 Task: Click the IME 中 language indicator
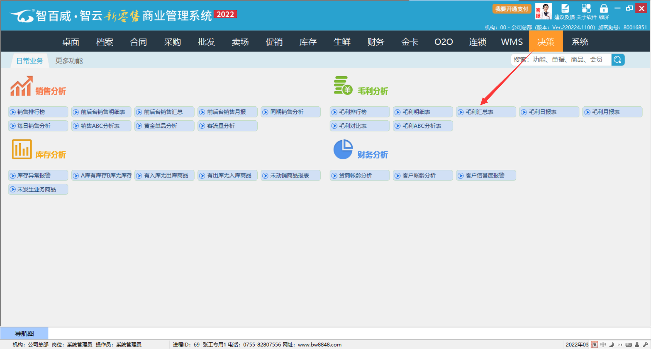coord(603,345)
